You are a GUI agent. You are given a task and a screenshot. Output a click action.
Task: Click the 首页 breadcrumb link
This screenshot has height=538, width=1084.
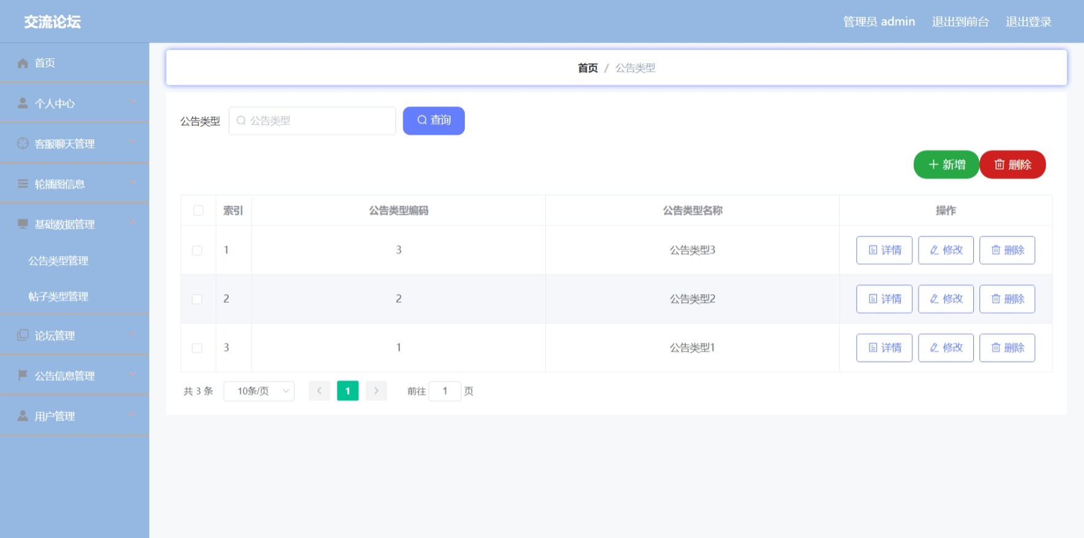(587, 68)
